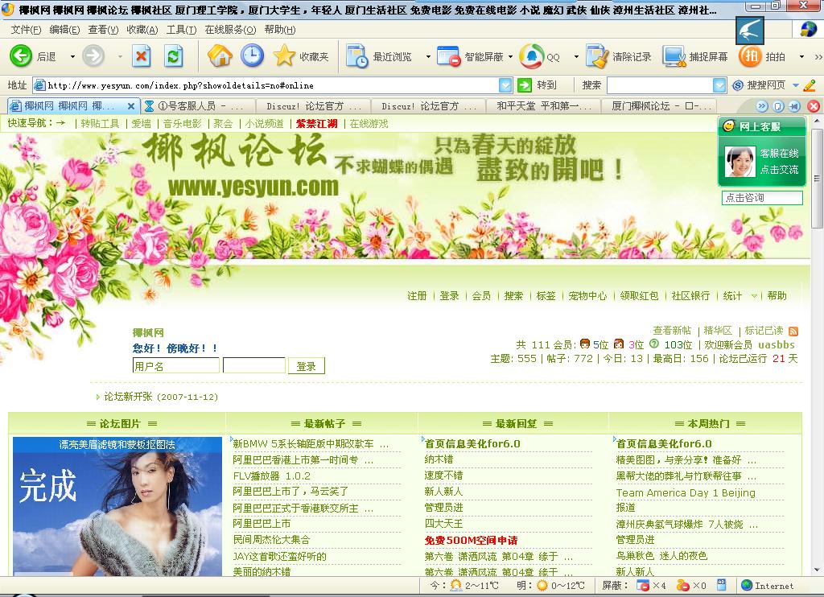The image size is (824, 597).
Task: Click the 漂亮美眉滤镜 forum picture thumbnail
Action: (x=117, y=505)
